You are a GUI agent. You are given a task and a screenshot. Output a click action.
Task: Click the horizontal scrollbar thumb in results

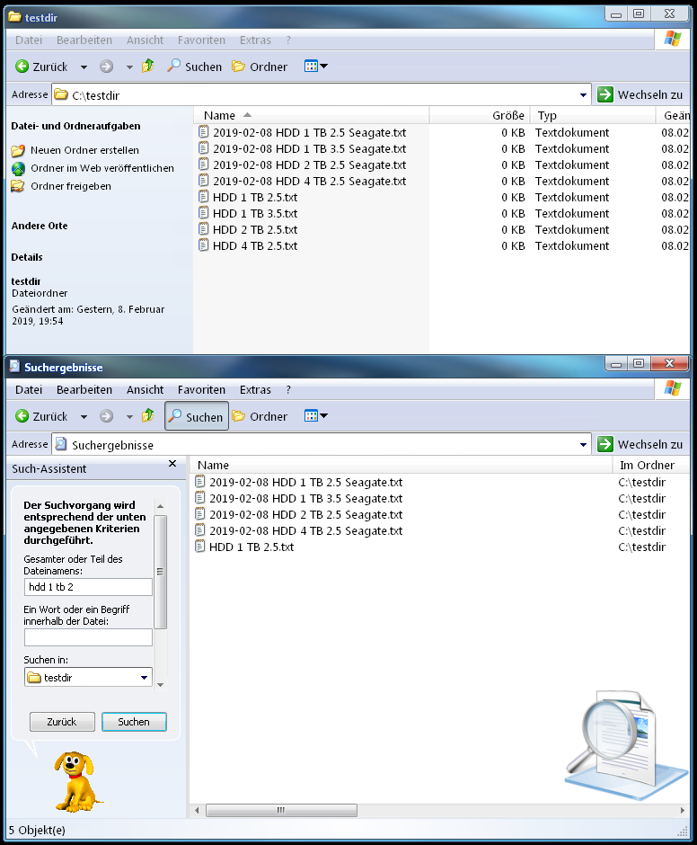281,810
